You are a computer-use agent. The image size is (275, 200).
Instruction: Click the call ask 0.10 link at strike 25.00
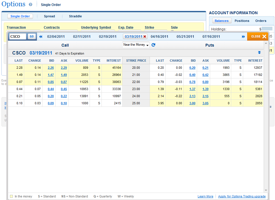[x=64, y=103]
